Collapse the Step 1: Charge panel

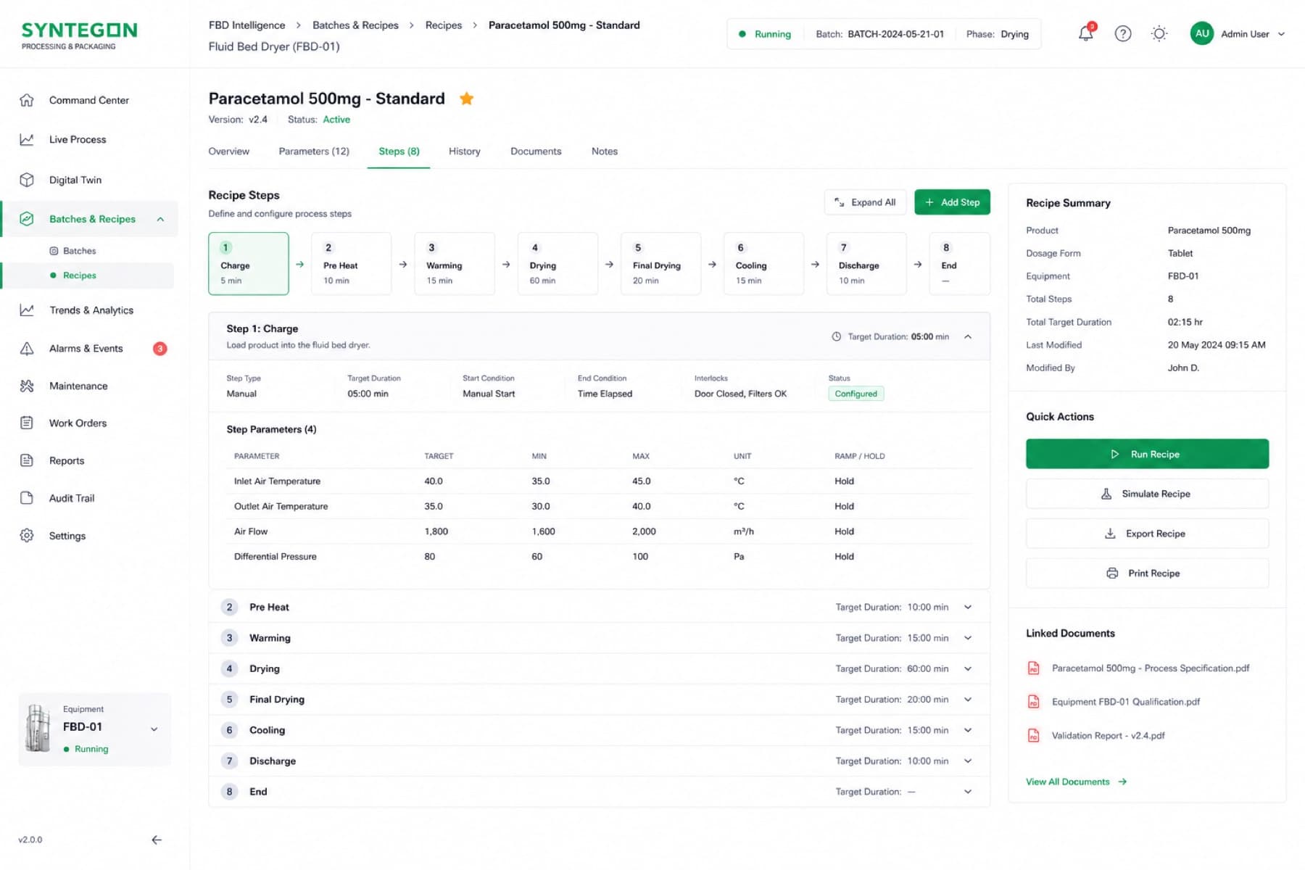tap(968, 336)
